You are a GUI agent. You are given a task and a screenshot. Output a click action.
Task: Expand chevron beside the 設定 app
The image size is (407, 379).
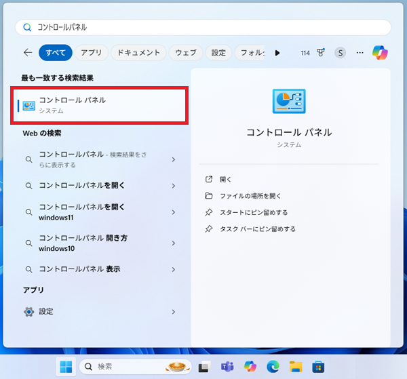click(174, 312)
